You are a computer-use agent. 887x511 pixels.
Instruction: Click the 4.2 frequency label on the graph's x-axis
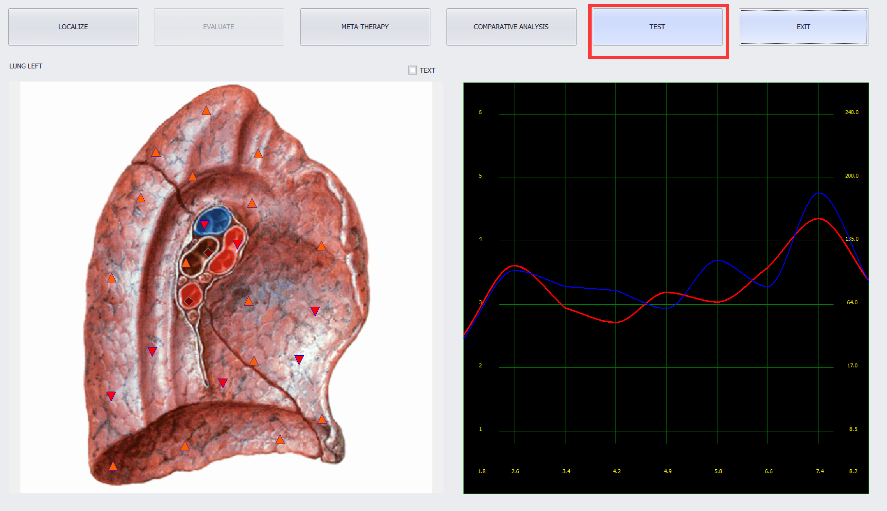click(x=617, y=471)
